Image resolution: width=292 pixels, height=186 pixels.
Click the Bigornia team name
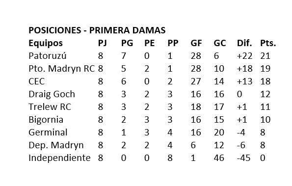click(46, 120)
